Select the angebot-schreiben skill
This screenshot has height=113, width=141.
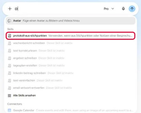pos(70,58)
